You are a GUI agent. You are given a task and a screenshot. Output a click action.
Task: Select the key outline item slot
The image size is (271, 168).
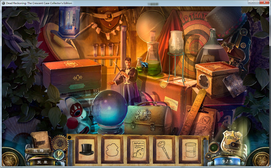164,150
